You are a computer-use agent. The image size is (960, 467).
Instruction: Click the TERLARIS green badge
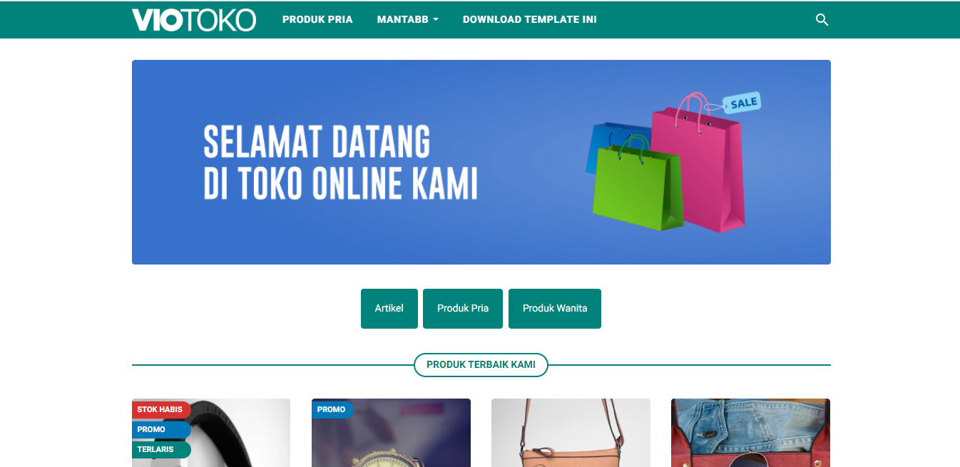tap(161, 449)
